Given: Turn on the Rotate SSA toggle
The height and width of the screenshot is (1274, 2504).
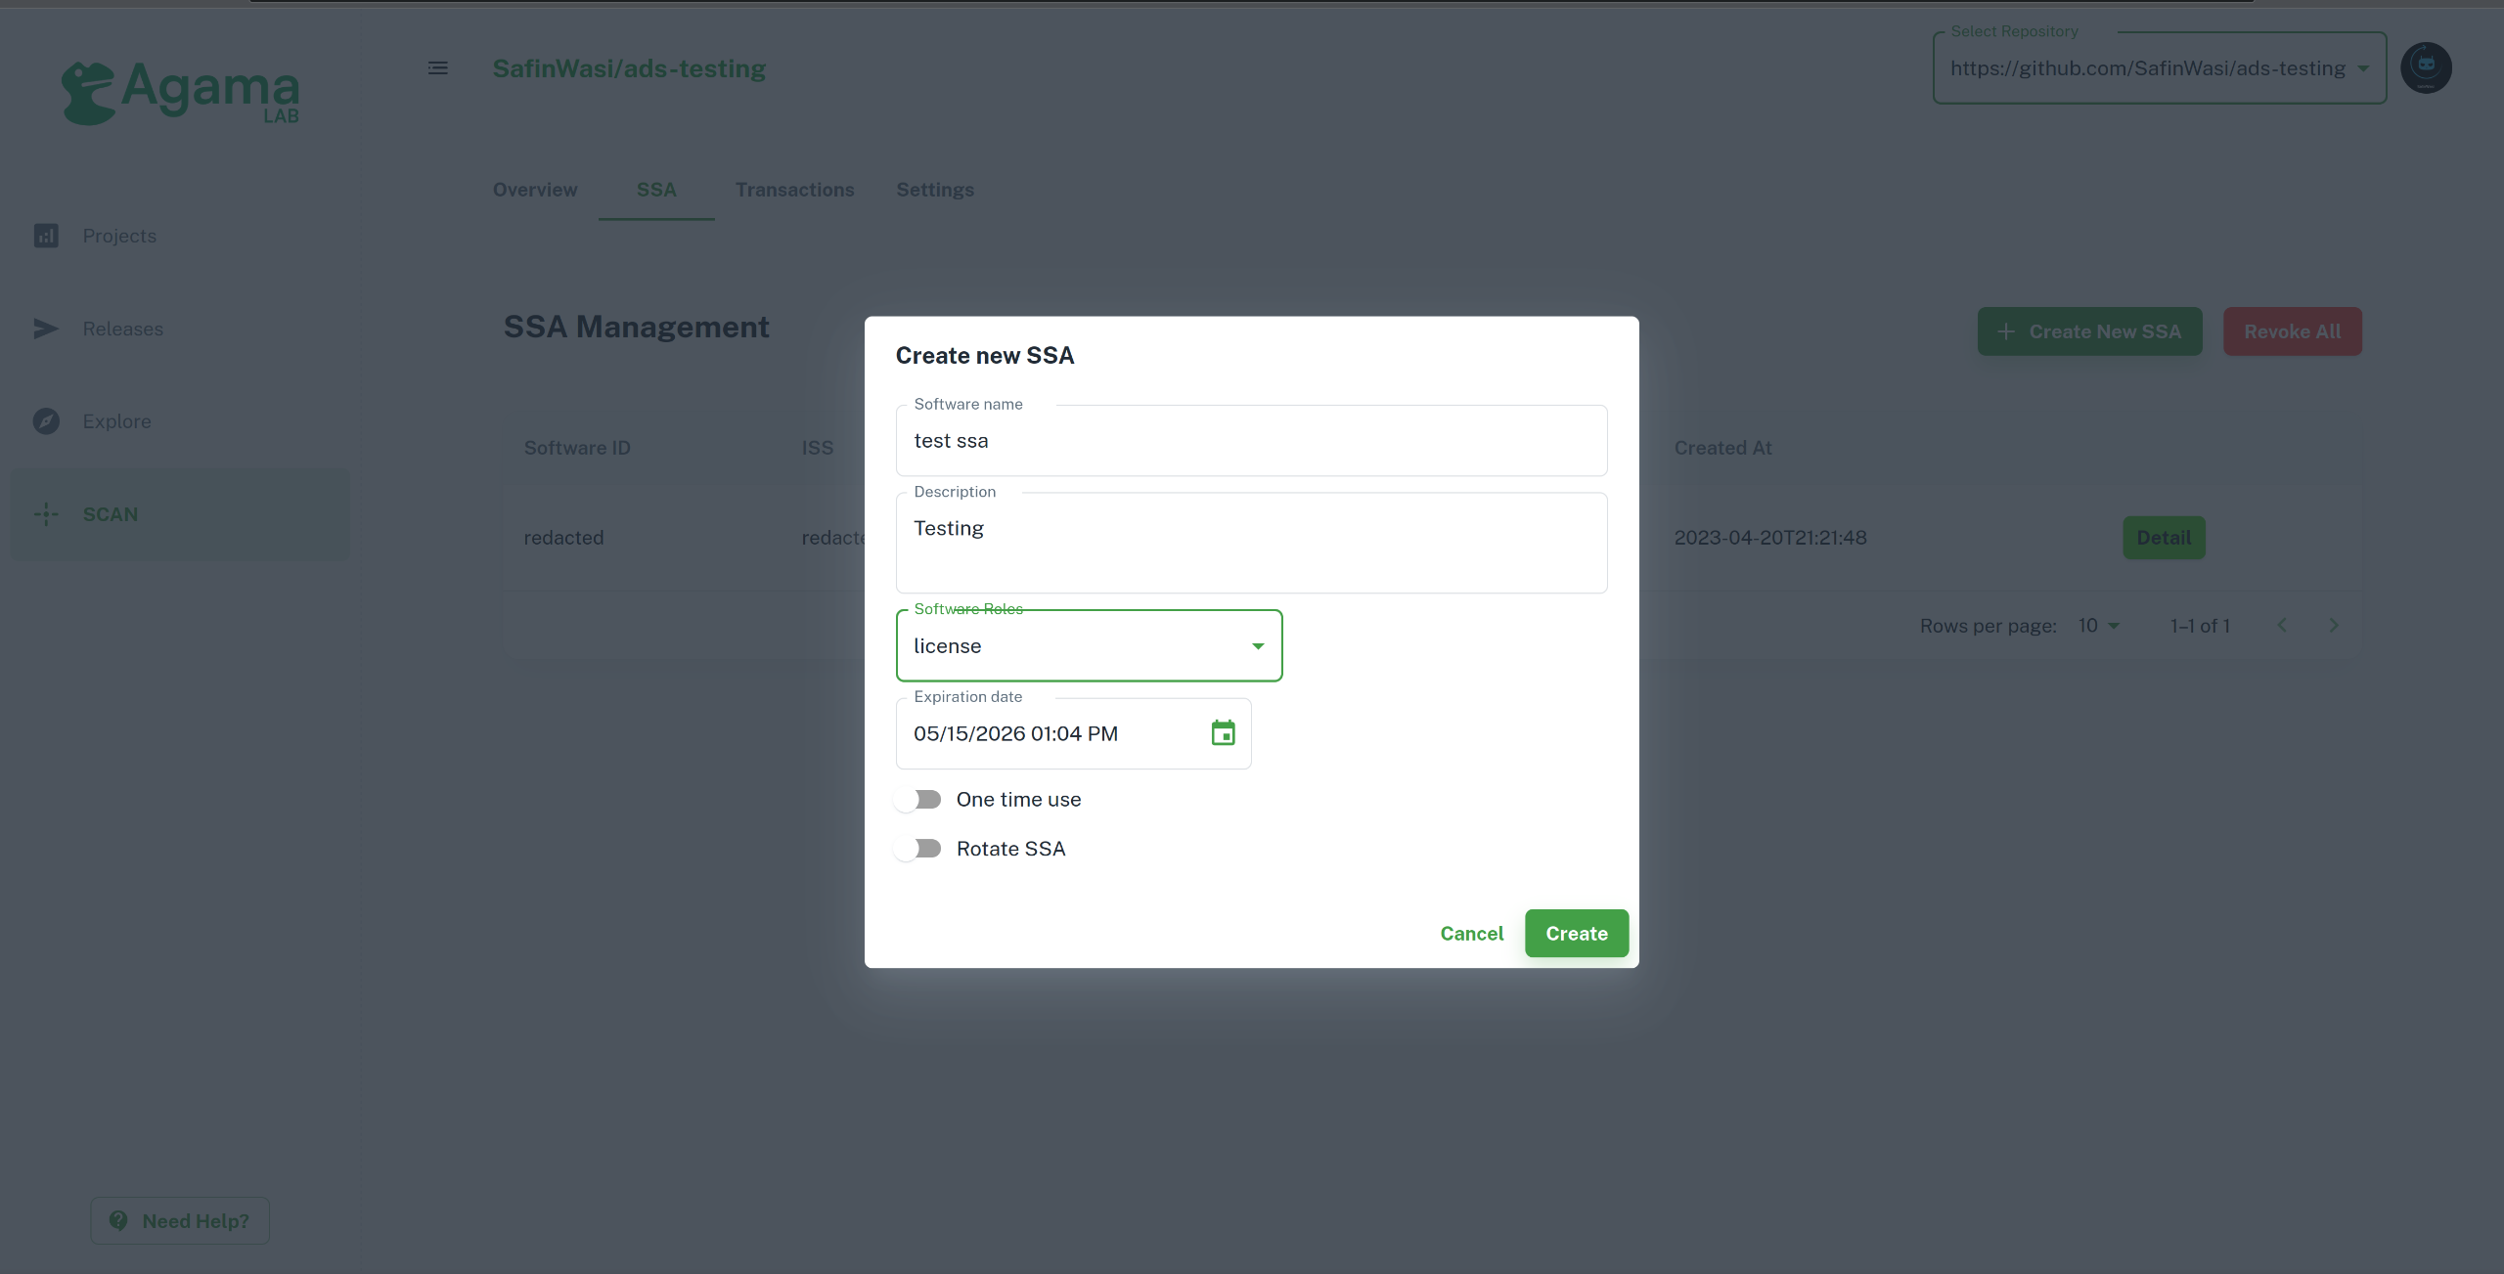Looking at the screenshot, I should [x=917, y=848].
